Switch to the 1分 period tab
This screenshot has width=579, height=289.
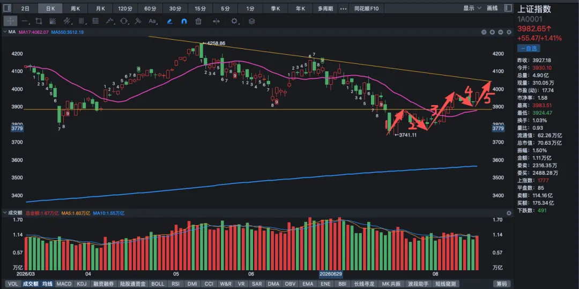pyautogui.click(x=250, y=8)
